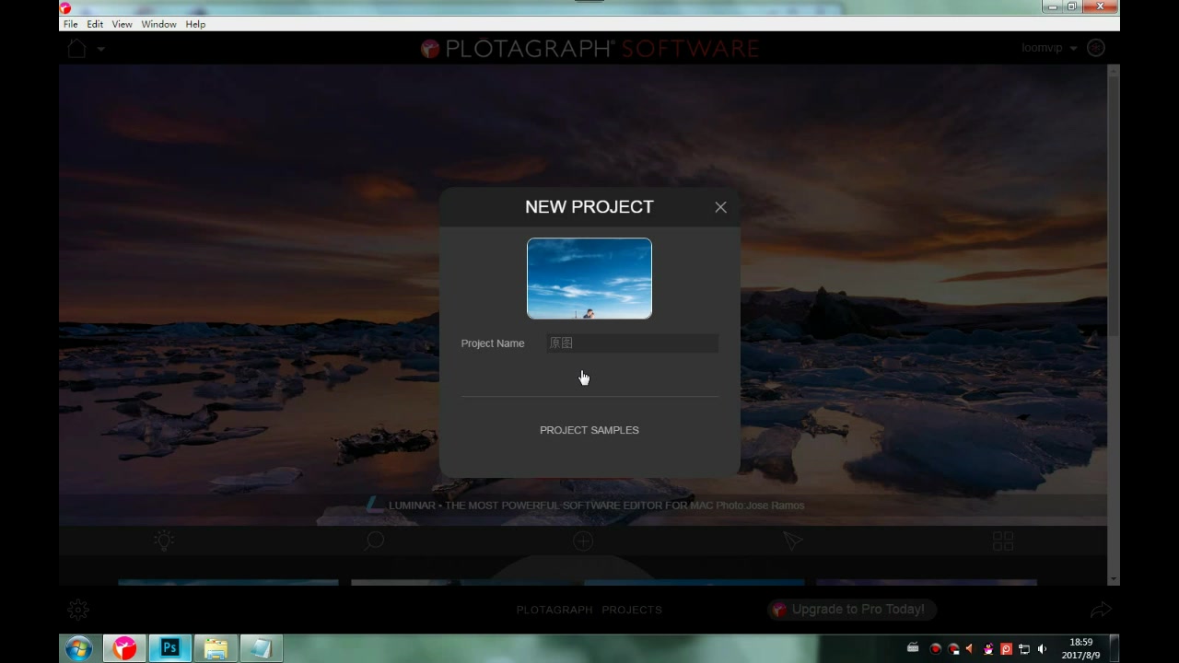Viewport: 1179px width, 663px height.
Task: Click the magnifier search icon
Action: coord(374,541)
